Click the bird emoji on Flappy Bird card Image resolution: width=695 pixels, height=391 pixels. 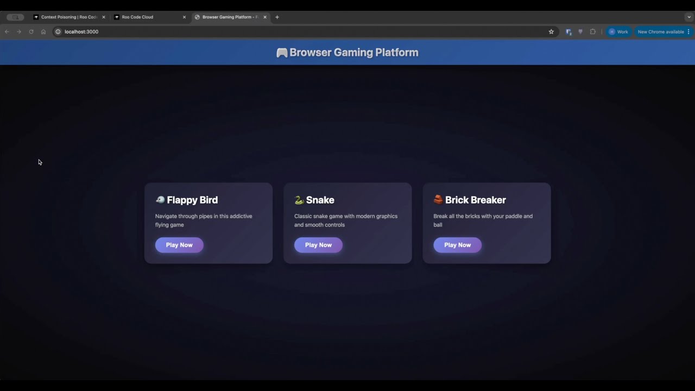pyautogui.click(x=160, y=200)
